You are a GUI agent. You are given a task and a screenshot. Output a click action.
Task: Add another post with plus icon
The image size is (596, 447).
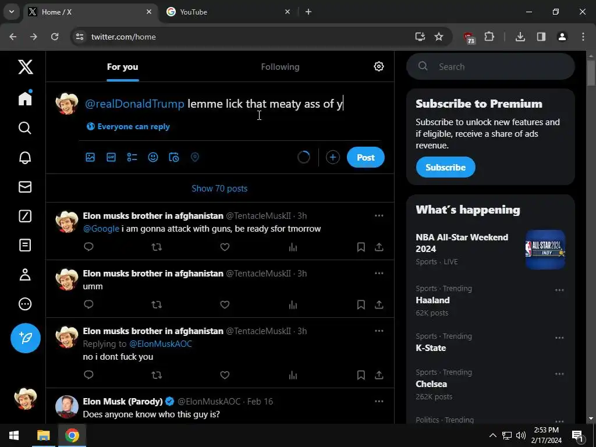point(332,157)
